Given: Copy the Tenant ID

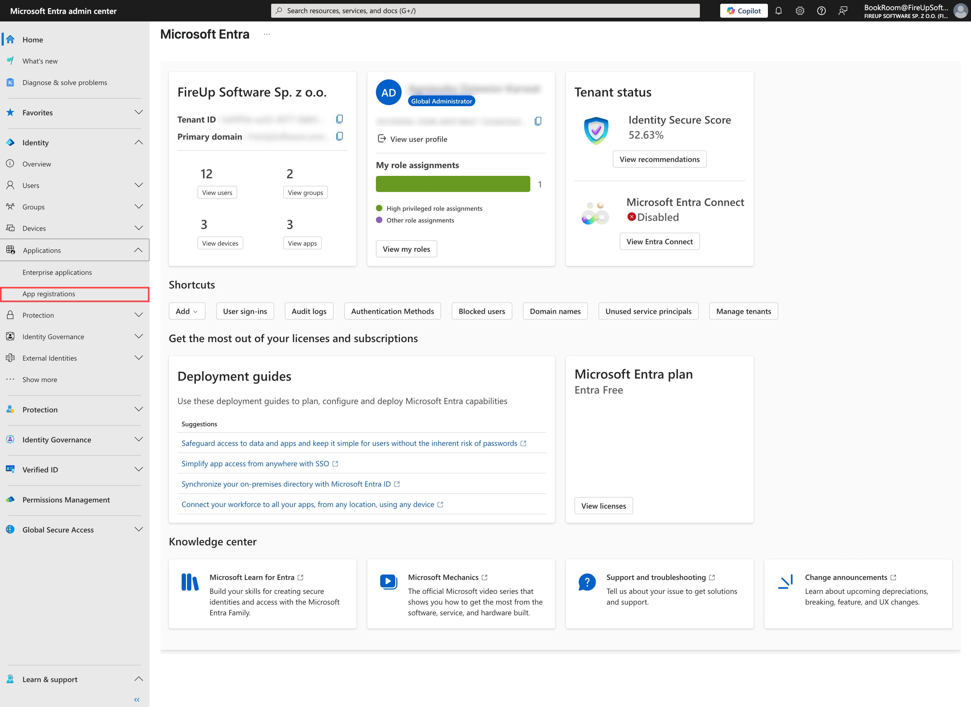Looking at the screenshot, I should pyautogui.click(x=339, y=119).
